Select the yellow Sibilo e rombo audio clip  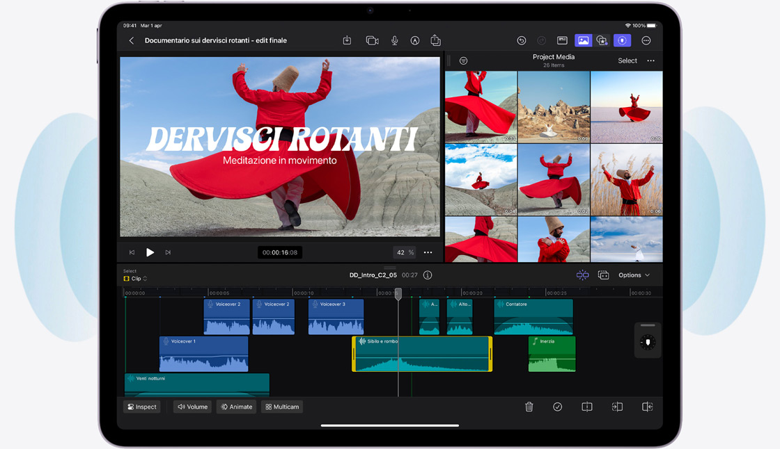[x=421, y=354]
